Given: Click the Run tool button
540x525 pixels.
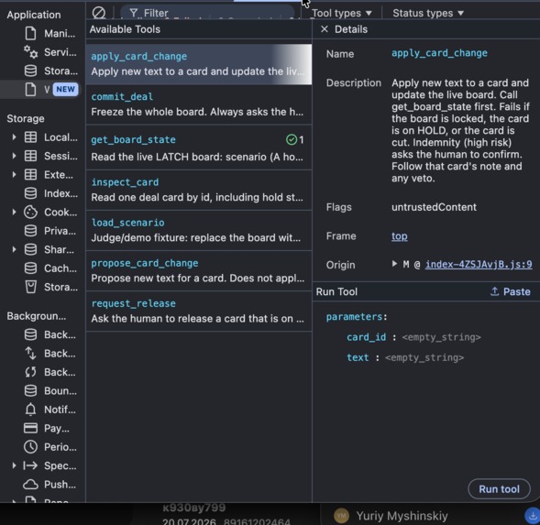Looking at the screenshot, I should [499, 489].
